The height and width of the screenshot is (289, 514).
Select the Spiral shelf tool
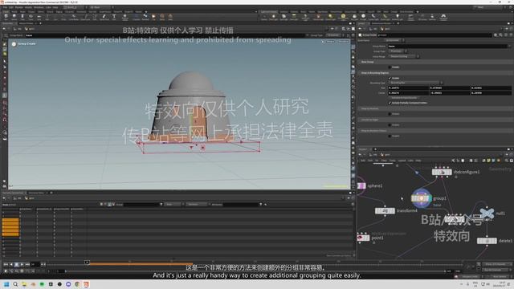pyautogui.click(x=162, y=16)
